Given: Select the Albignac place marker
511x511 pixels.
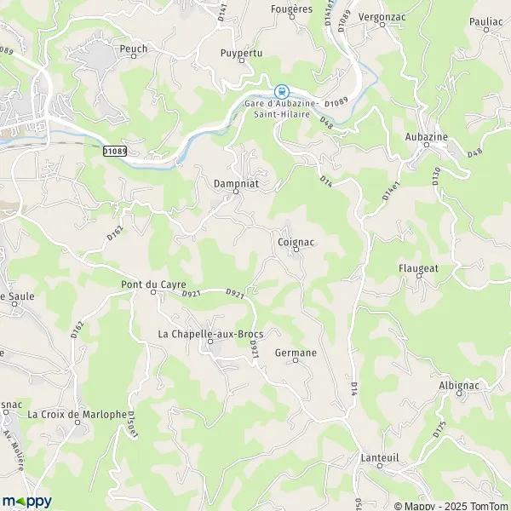Looking at the screenshot, I should (x=459, y=393).
